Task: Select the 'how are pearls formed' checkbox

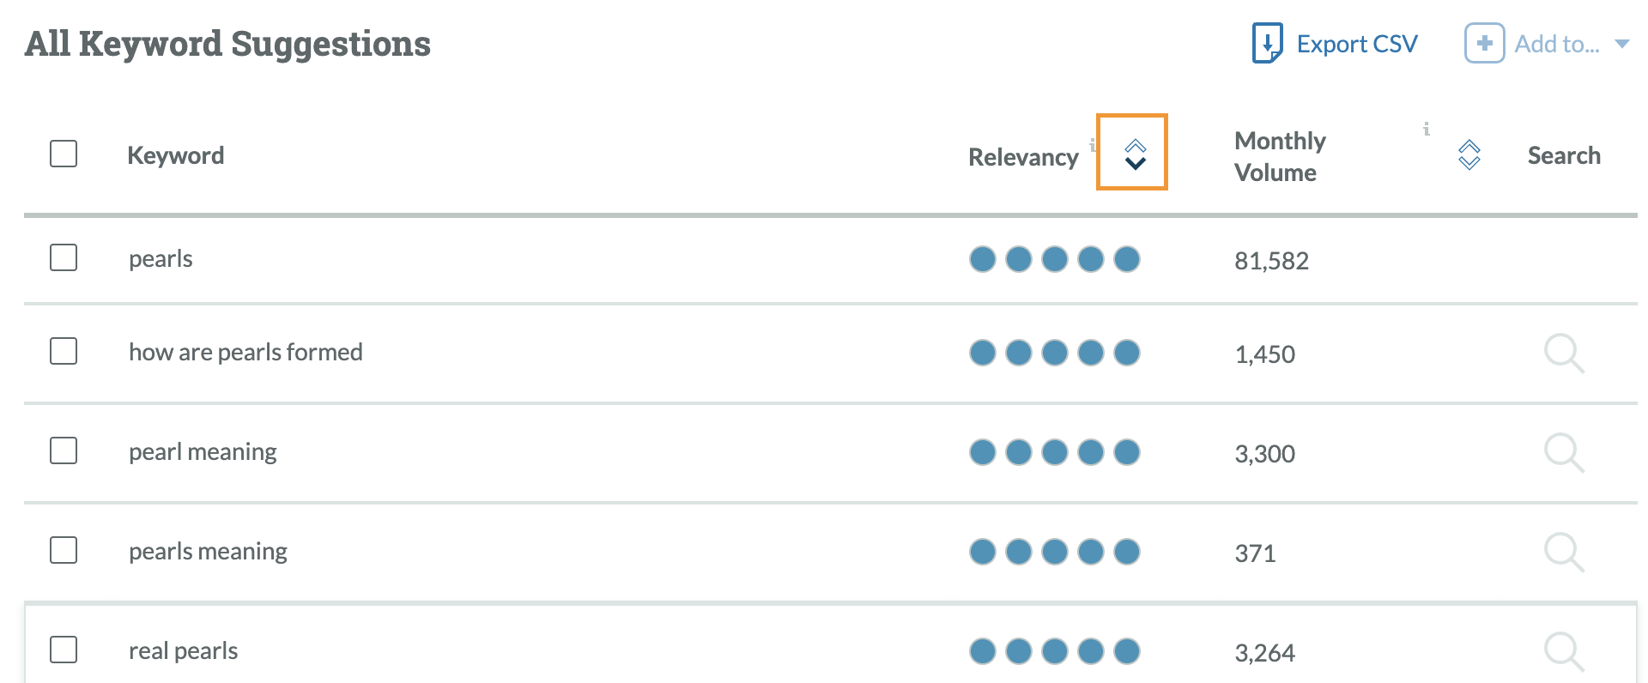Action: coord(64,351)
